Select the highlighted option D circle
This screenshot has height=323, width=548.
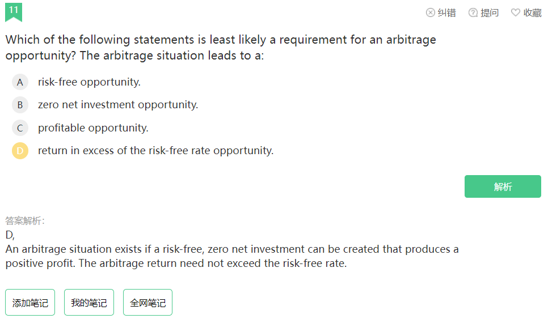20,151
